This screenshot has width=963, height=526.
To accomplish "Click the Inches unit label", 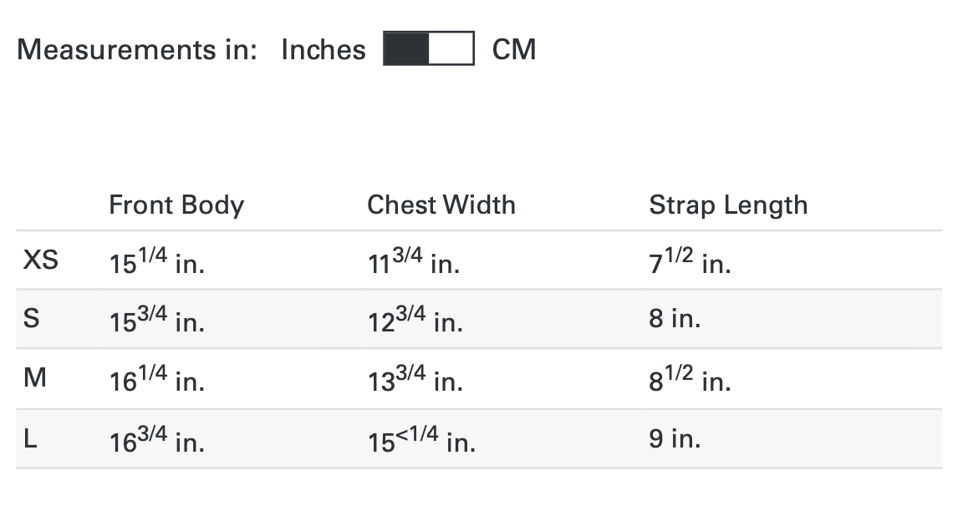I will click(x=324, y=50).
